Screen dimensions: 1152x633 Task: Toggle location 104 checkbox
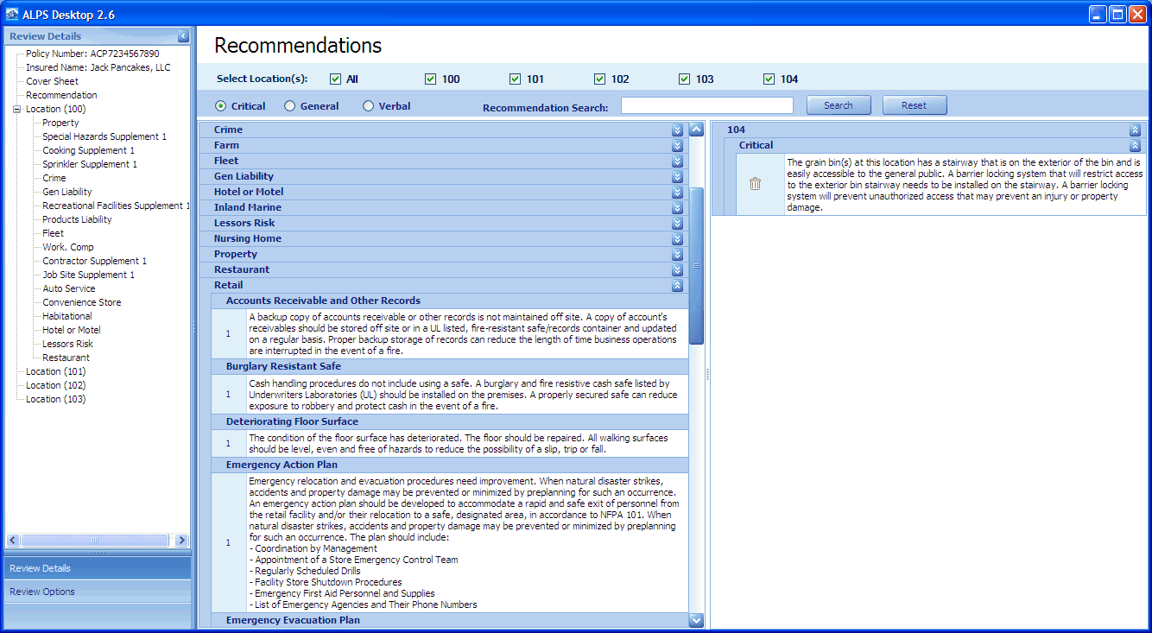769,79
